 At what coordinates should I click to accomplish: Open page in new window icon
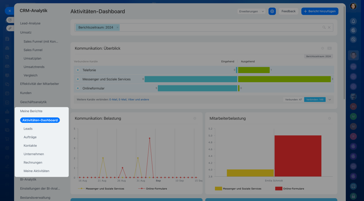(x=10, y=20)
